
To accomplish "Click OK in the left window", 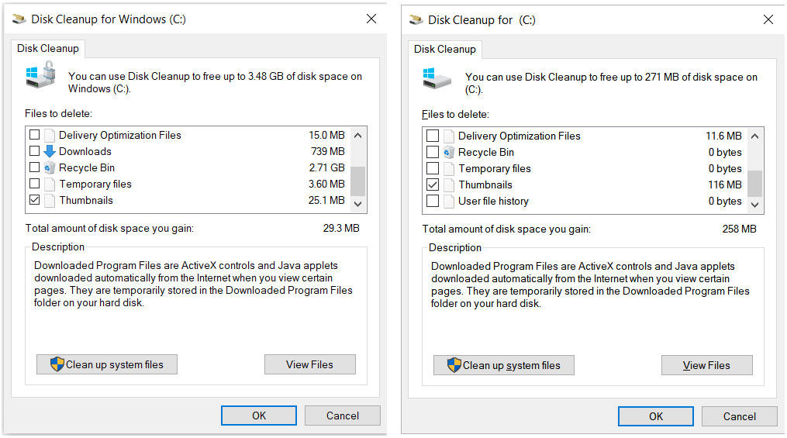I will (x=259, y=416).
